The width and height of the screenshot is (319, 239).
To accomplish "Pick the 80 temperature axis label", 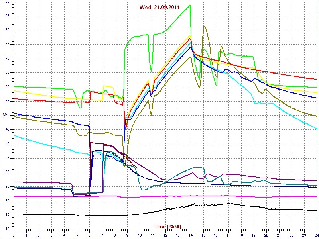I will [x=7, y=30].
